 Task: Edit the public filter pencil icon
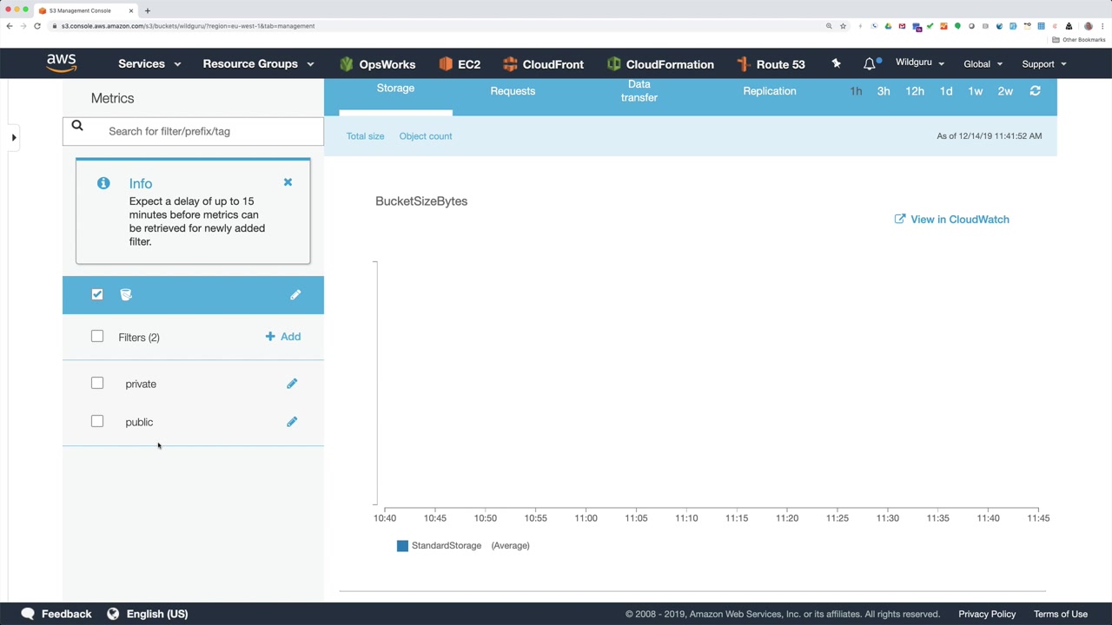pos(292,422)
